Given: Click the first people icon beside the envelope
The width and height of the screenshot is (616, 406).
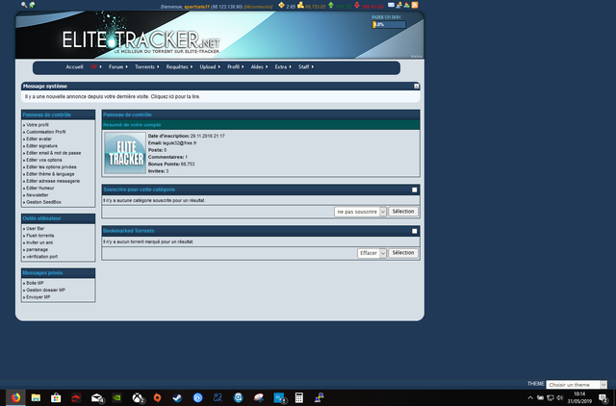Looking at the screenshot, I should [x=399, y=5].
